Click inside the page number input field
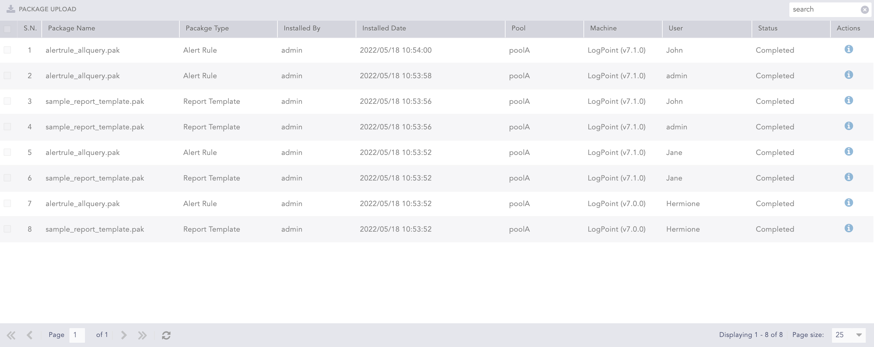Viewport: 874px width, 347px height. [77, 335]
